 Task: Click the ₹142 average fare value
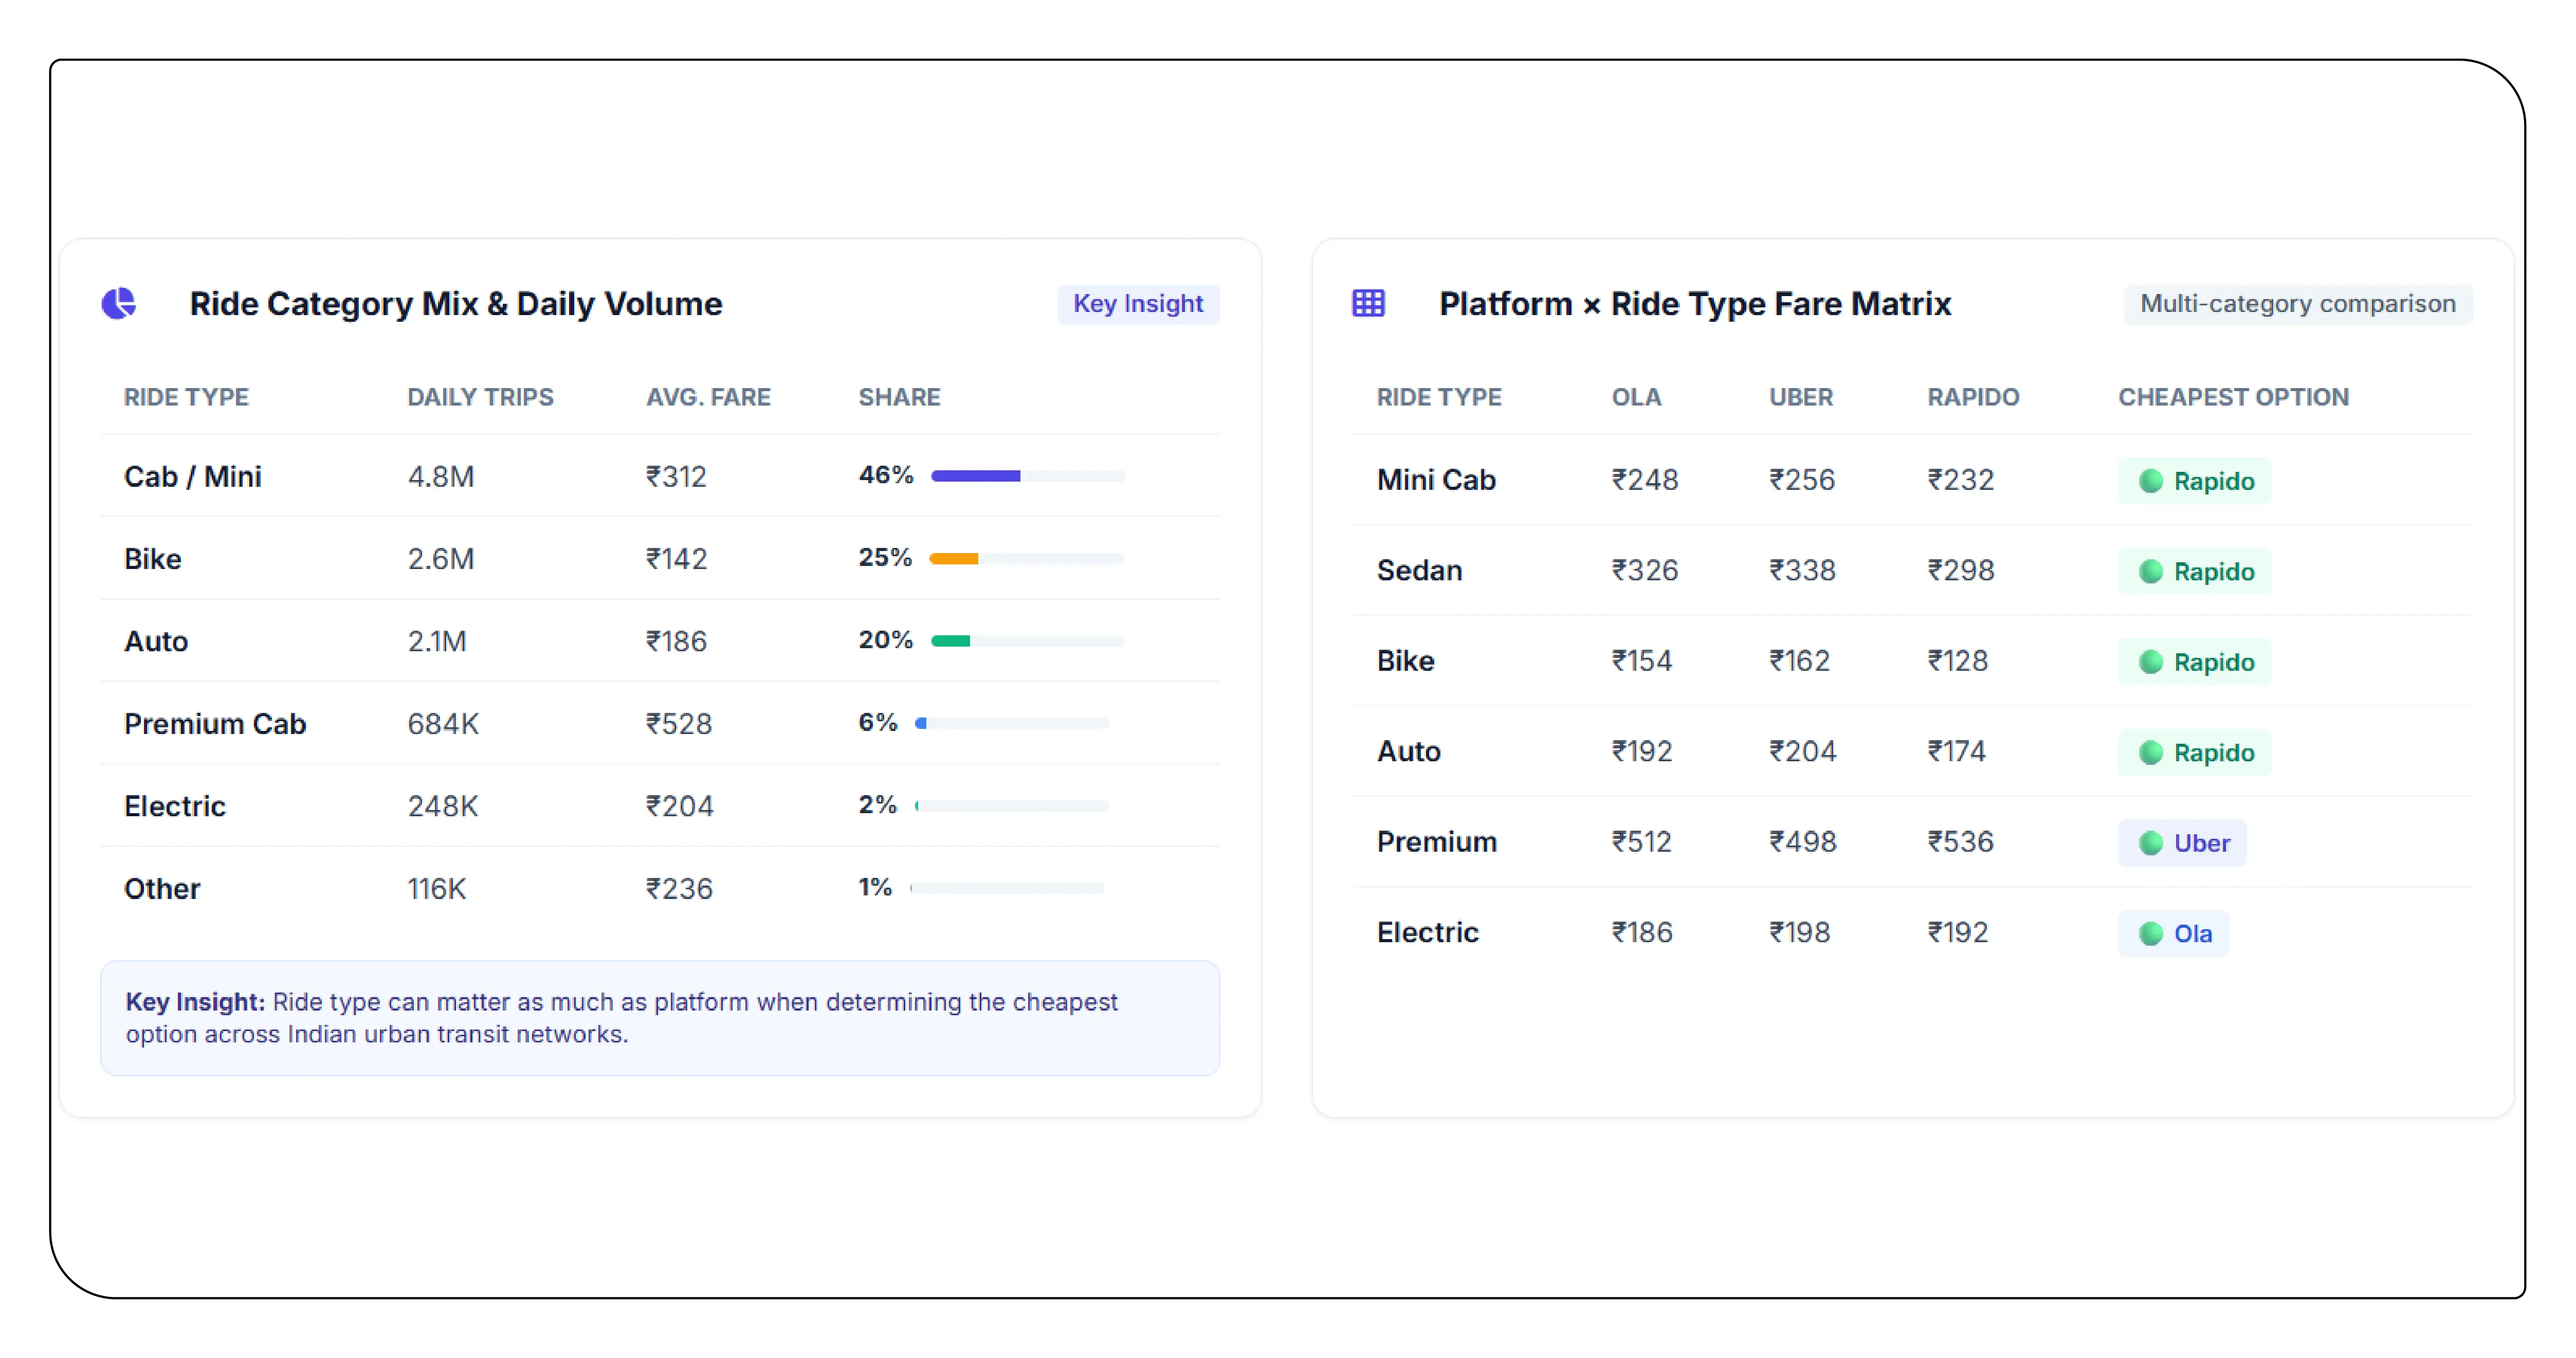pyautogui.click(x=676, y=559)
